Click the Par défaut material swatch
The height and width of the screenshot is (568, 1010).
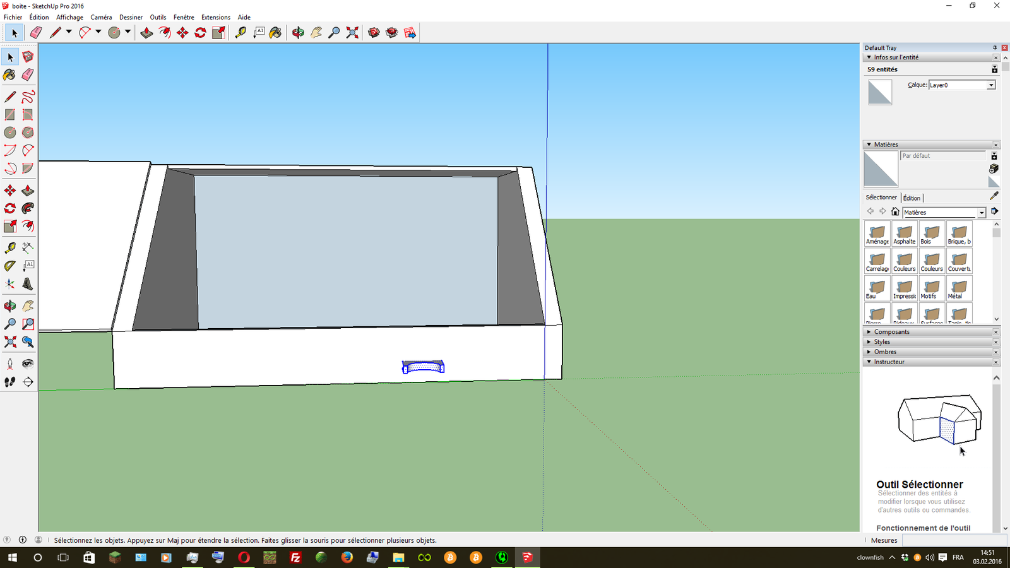(881, 169)
